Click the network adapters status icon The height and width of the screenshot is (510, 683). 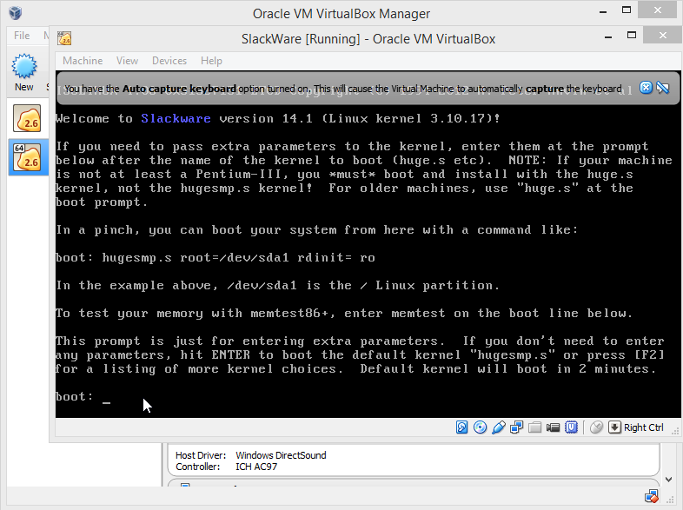517,427
